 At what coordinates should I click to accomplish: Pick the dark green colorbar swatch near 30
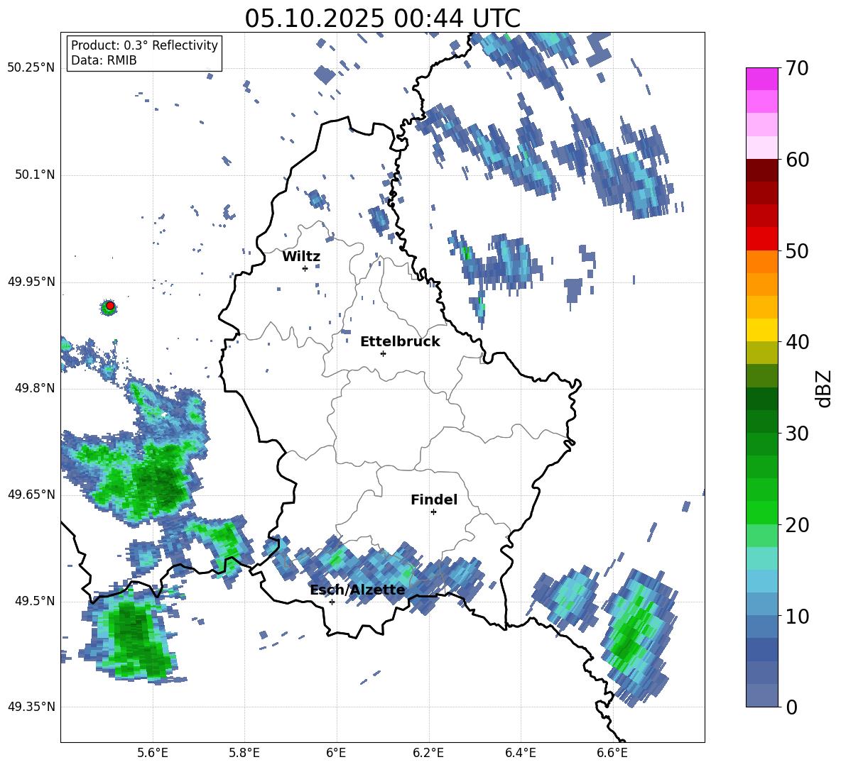[762, 421]
